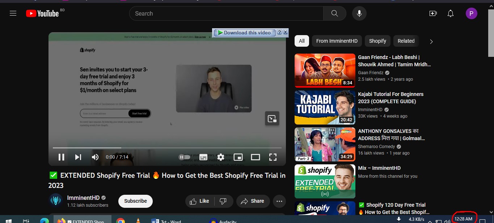Subscribe to ImminentHD
The image size is (494, 223).
[x=135, y=201]
